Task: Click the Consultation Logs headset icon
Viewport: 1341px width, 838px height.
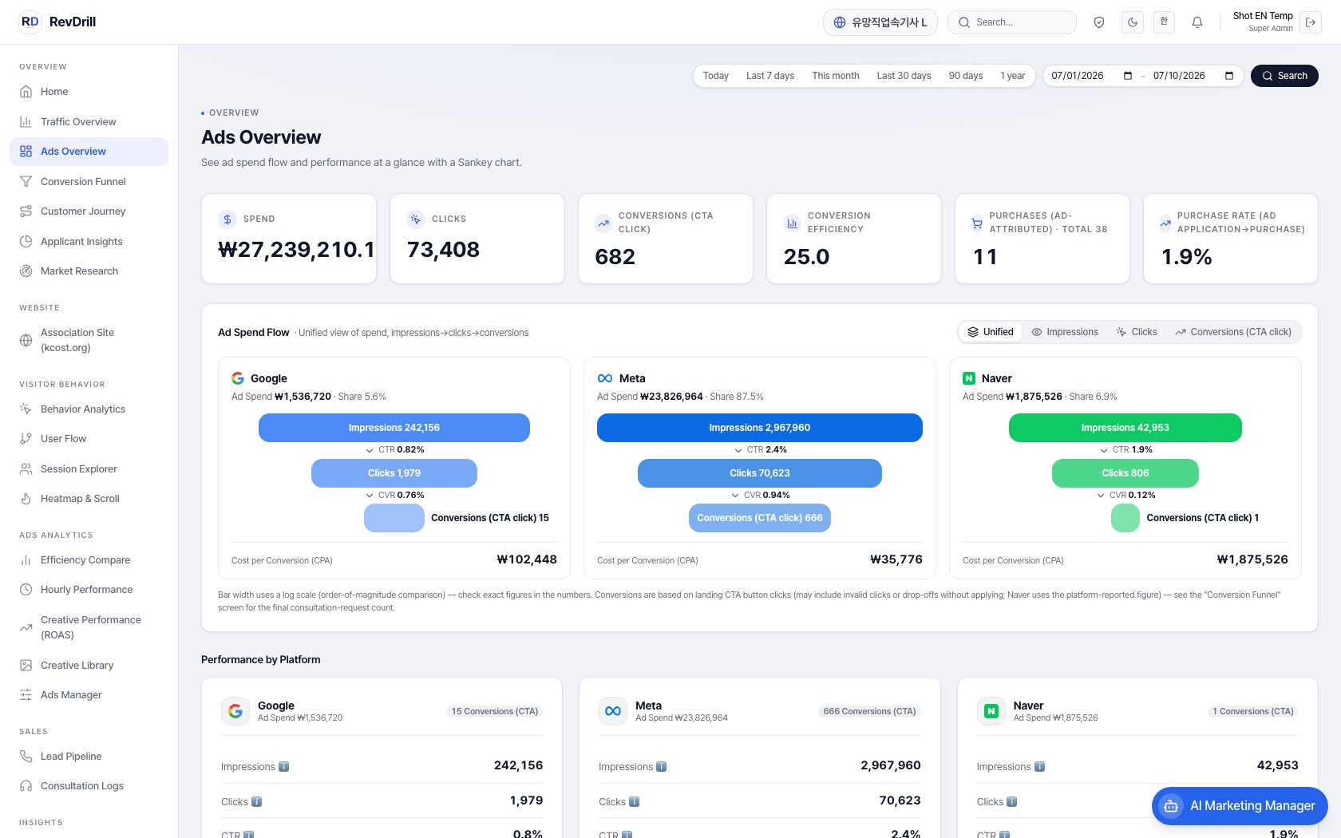Action: pyautogui.click(x=26, y=786)
